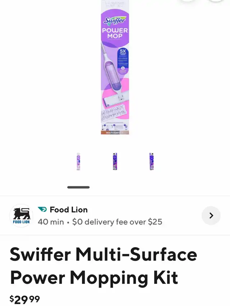This screenshot has height=306, width=230.
Task: Tap the Multi-Surface label on package bottom
Action: 115,133
